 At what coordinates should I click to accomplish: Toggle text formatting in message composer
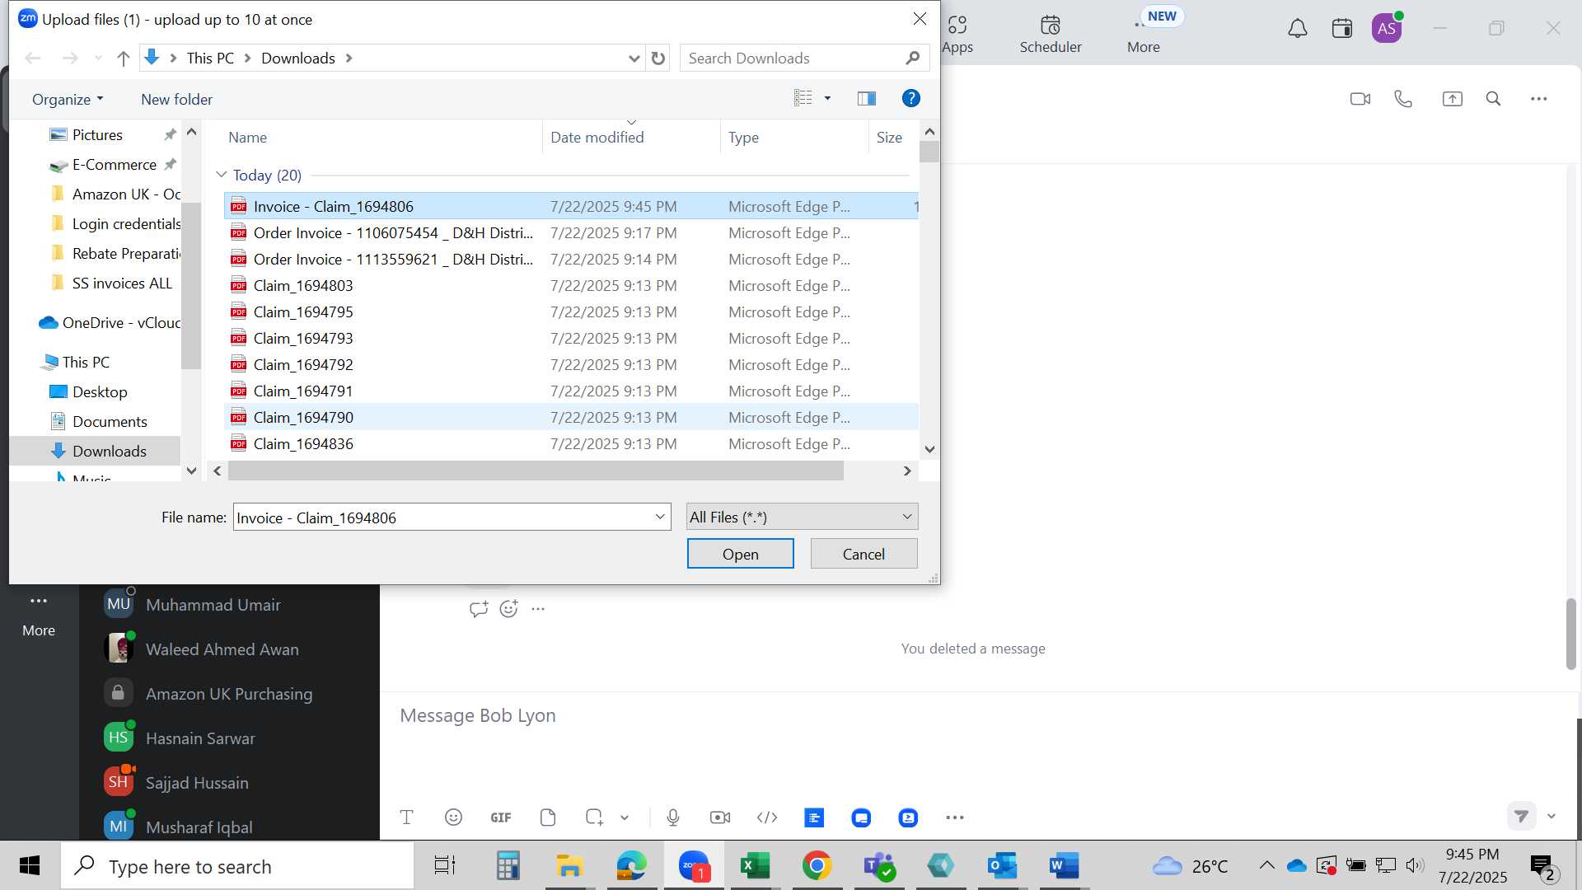[x=406, y=817]
